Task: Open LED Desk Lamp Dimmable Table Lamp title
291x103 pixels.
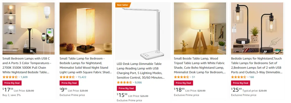Action: (x=141, y=70)
